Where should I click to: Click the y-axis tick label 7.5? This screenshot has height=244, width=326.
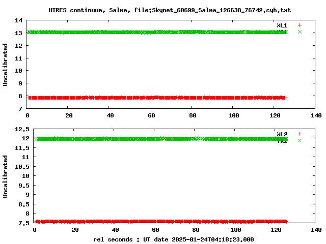click(24, 223)
